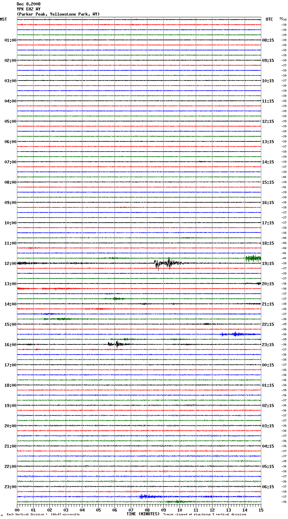Viewport: 288px width, 519px height.
Task: Click the 06:15 UTC time label
Action: (268, 487)
